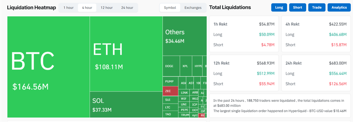Click the ETH heatmap tile
The image size is (353, 122).
[126, 54]
